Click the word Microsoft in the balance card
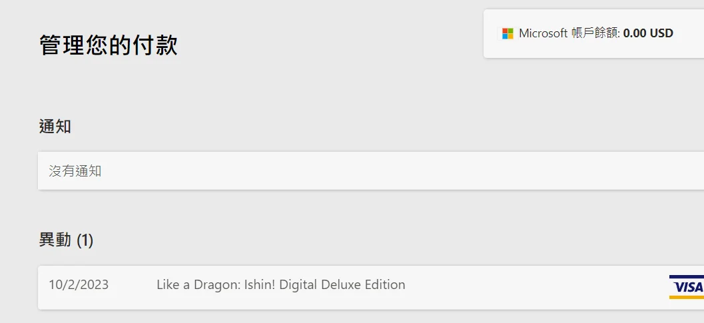This screenshot has width=704, height=323. point(543,33)
